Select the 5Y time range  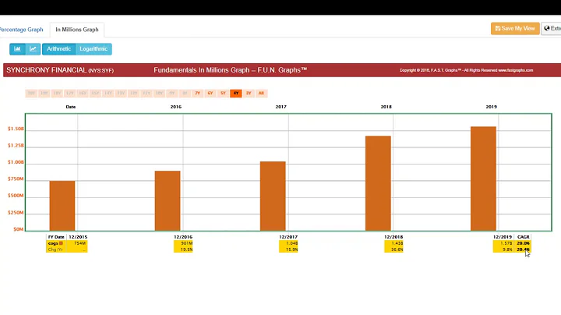[223, 93]
